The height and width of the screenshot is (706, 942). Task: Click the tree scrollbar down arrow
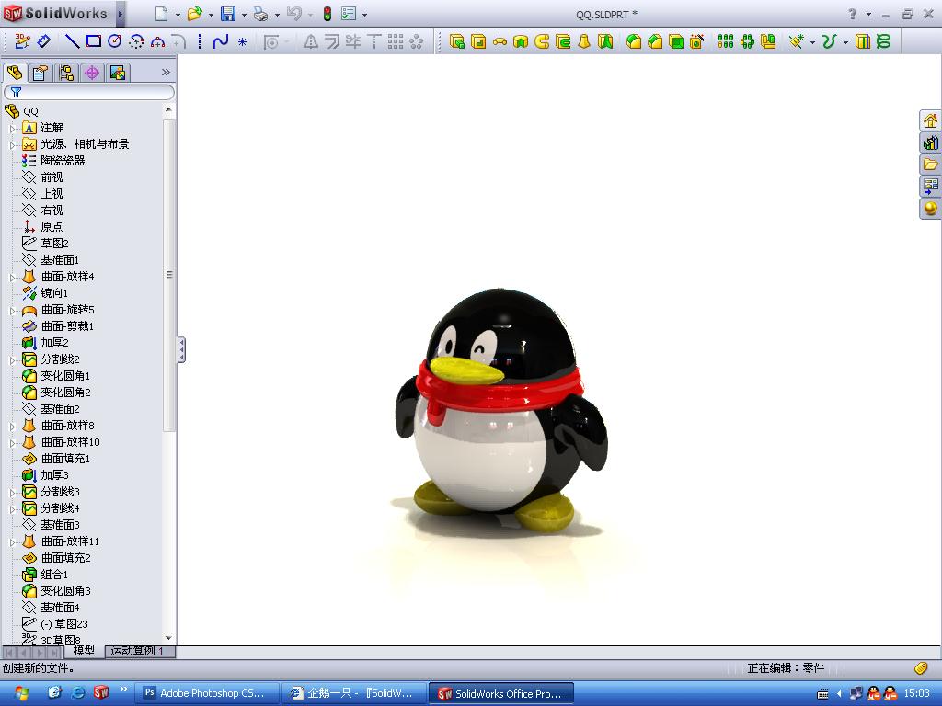[x=169, y=638]
